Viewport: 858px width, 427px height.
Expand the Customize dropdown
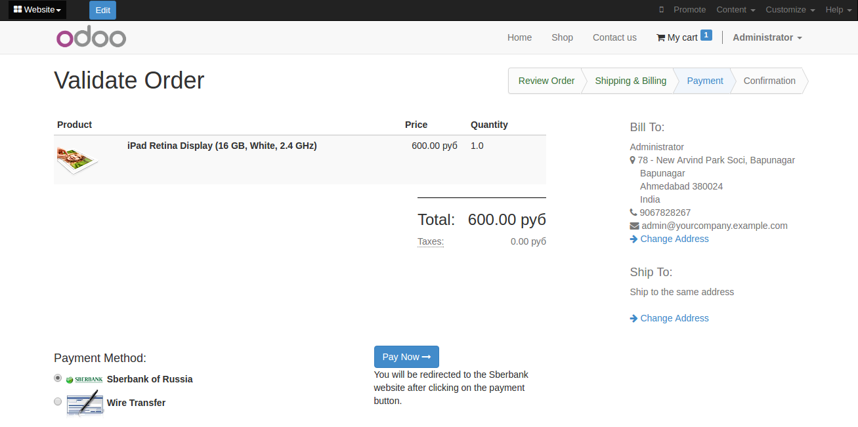[790, 10]
